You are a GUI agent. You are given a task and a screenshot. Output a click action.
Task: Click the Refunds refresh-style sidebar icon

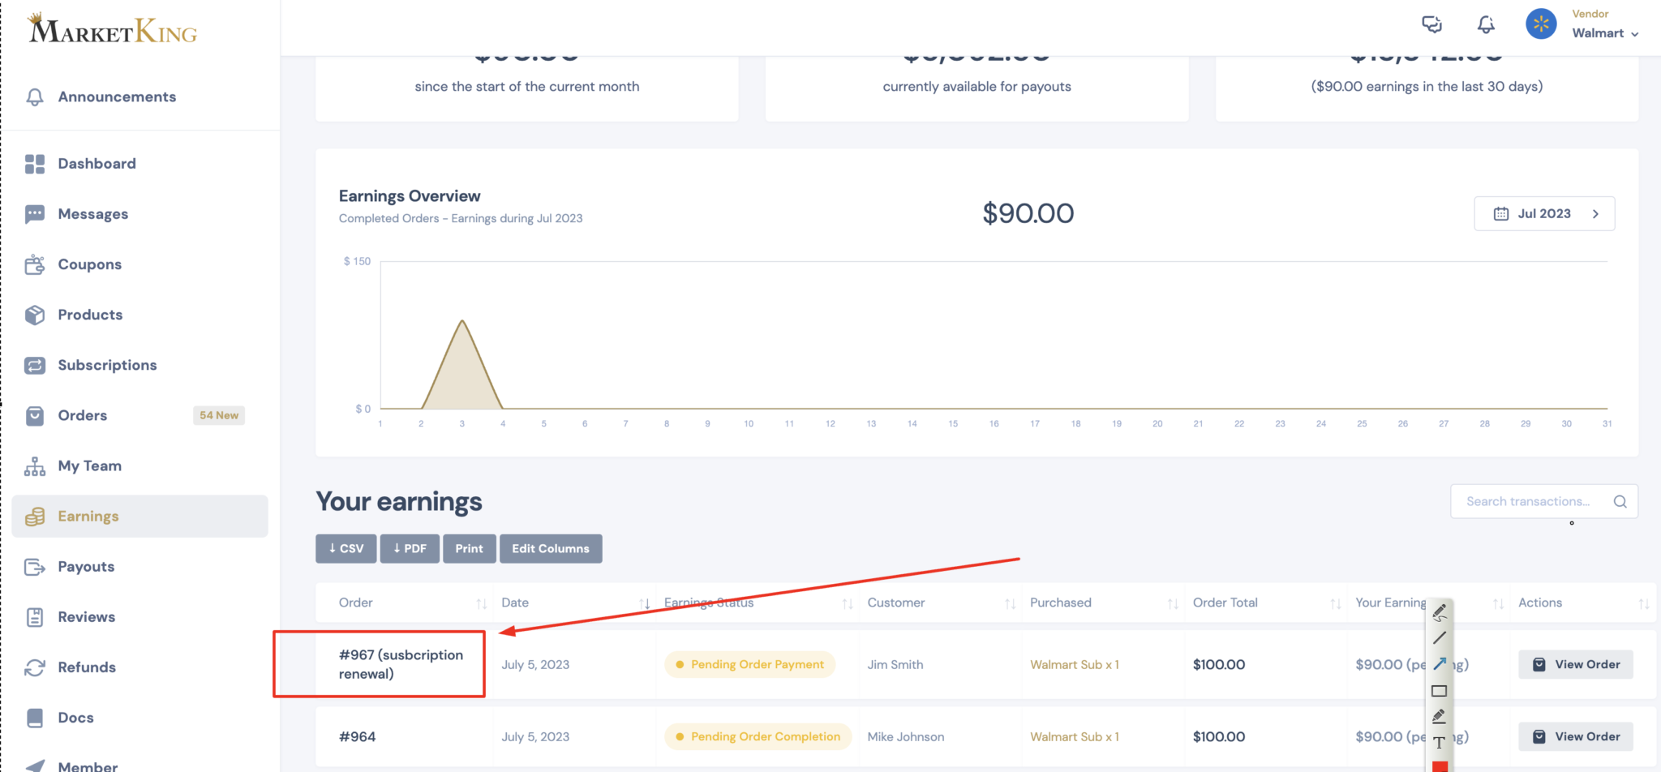click(x=34, y=667)
